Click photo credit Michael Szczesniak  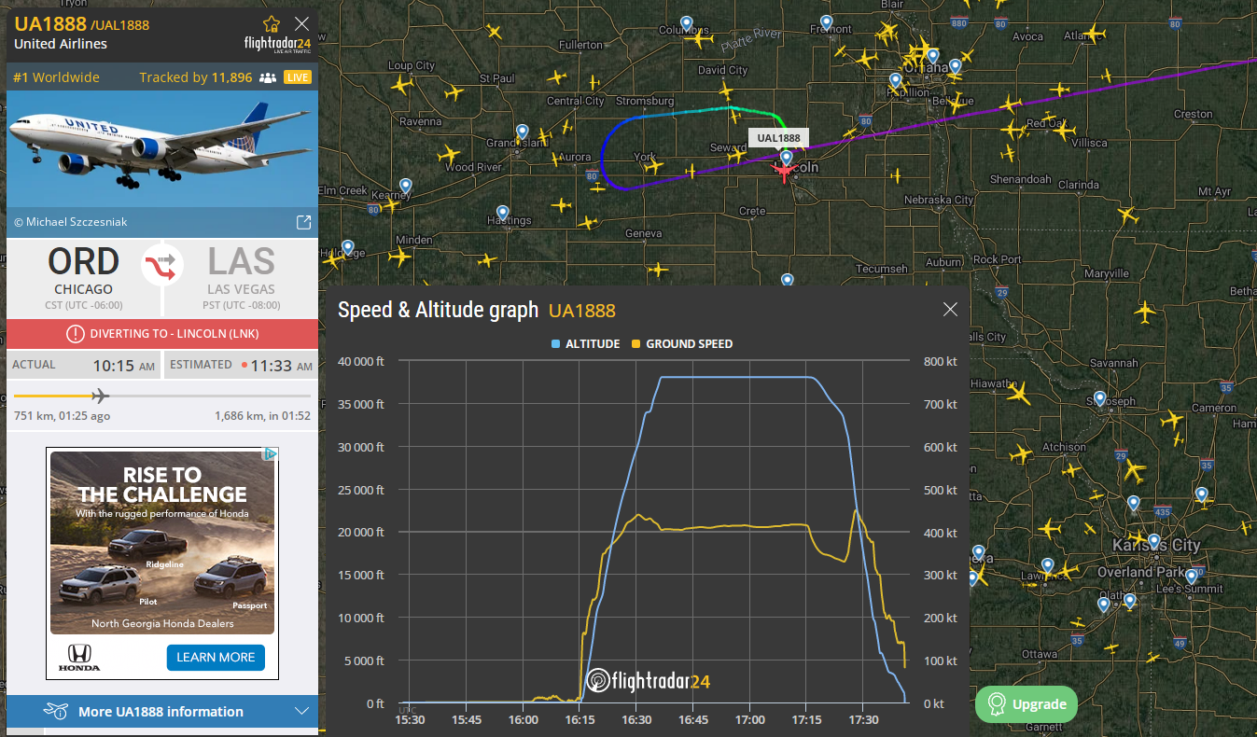(x=71, y=222)
